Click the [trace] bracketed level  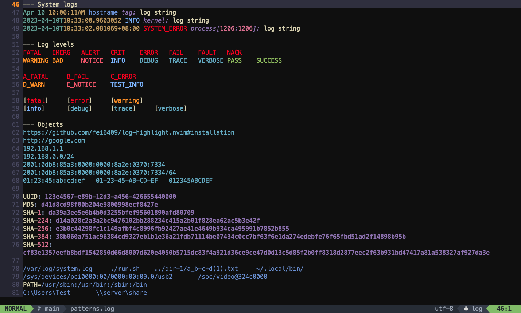click(123, 108)
